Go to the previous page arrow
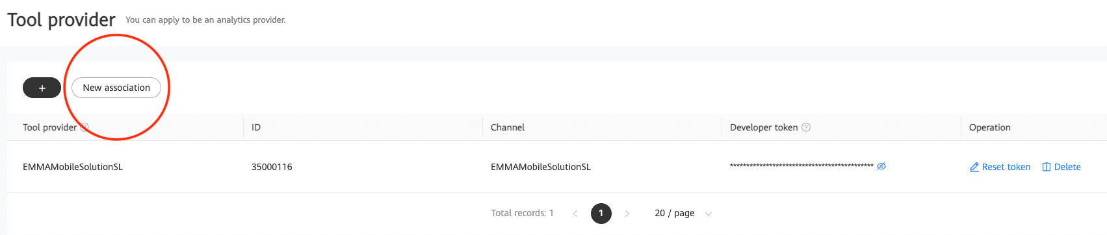 pyautogui.click(x=575, y=214)
